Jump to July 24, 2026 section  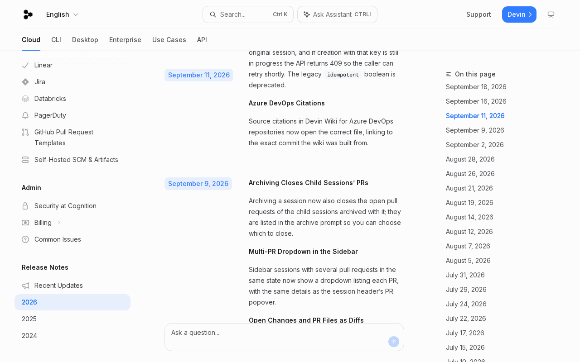(466, 304)
